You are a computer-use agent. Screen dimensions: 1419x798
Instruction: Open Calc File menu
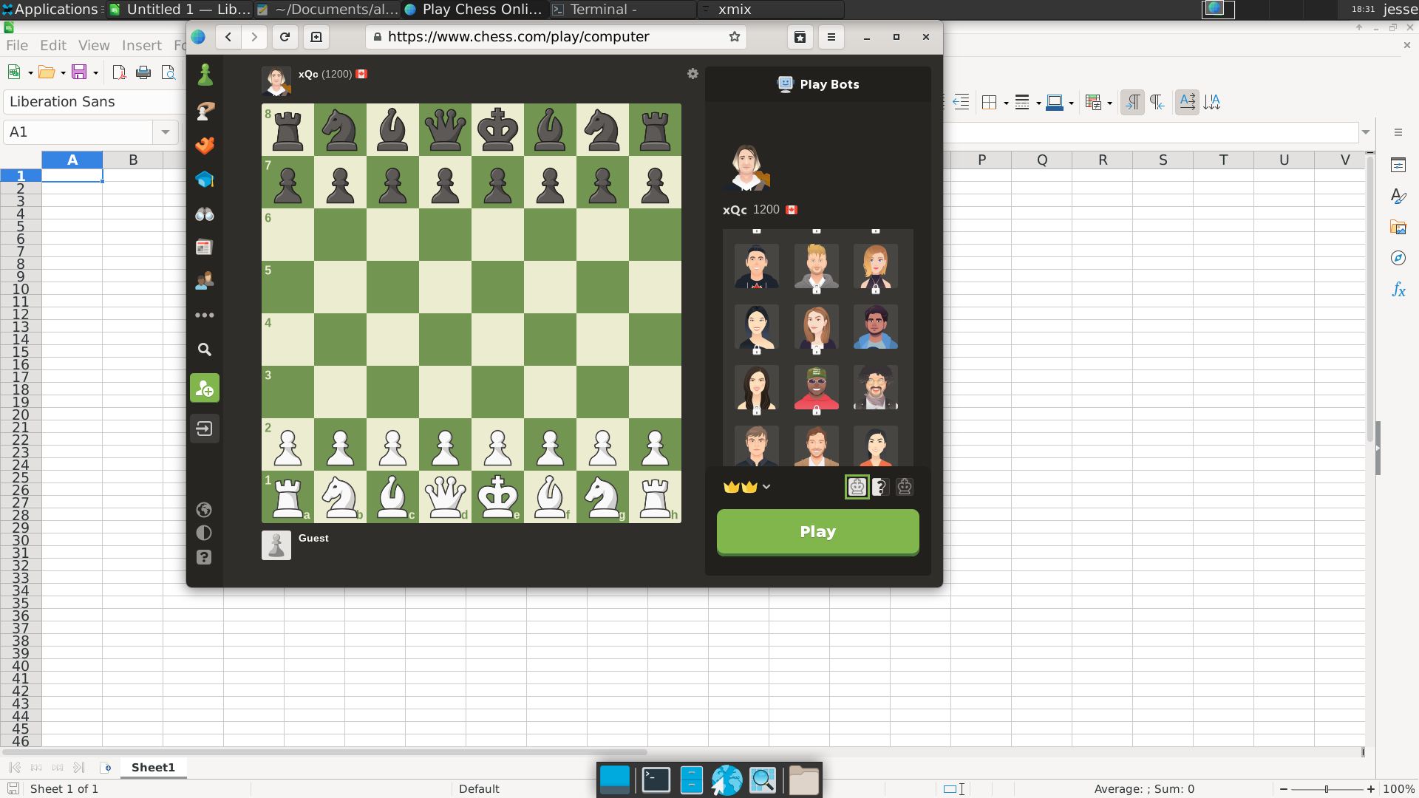click(17, 46)
